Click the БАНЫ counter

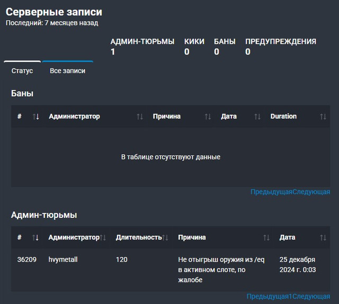[225, 47]
